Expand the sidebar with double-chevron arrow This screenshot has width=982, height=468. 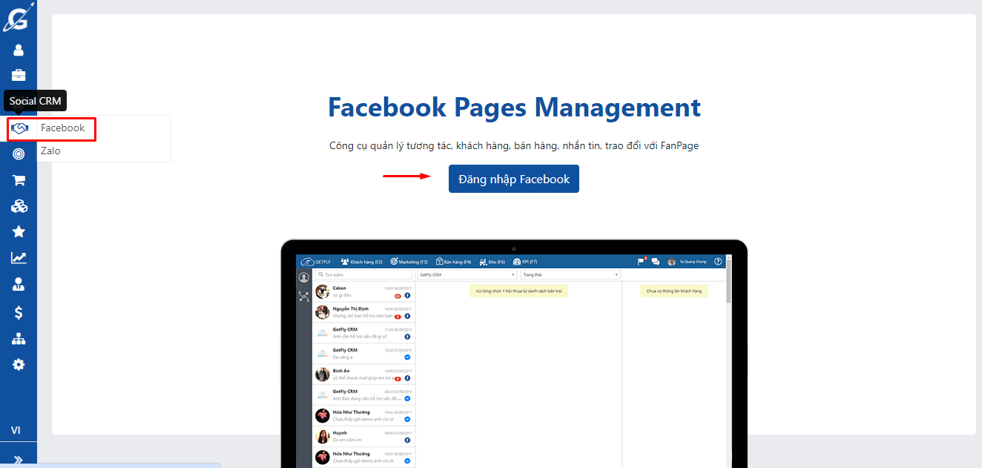point(19,460)
